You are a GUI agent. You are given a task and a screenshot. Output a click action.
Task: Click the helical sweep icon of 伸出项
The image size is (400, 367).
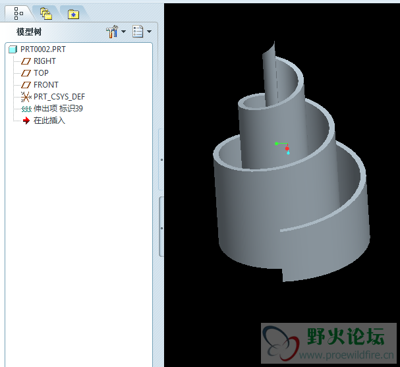pyautogui.click(x=26, y=109)
